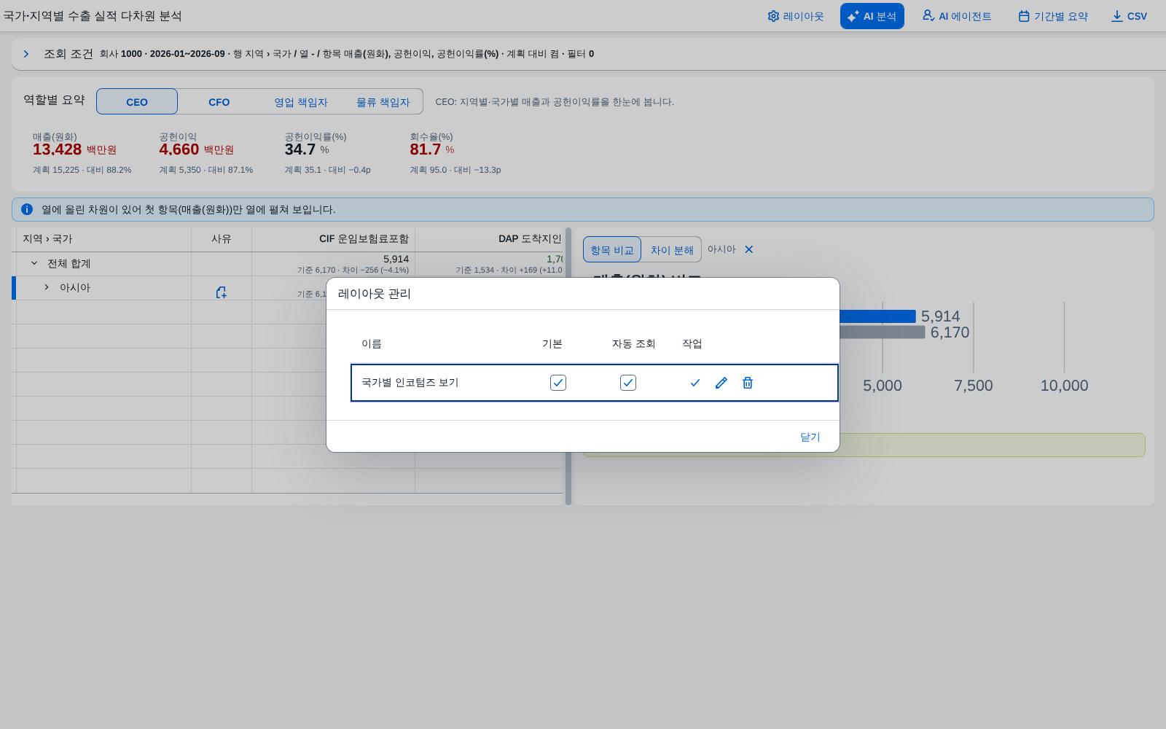The width and height of the screenshot is (1166, 729).
Task: Delete the 국가별 인코텀즈 보기 layout
Action: pyautogui.click(x=748, y=383)
